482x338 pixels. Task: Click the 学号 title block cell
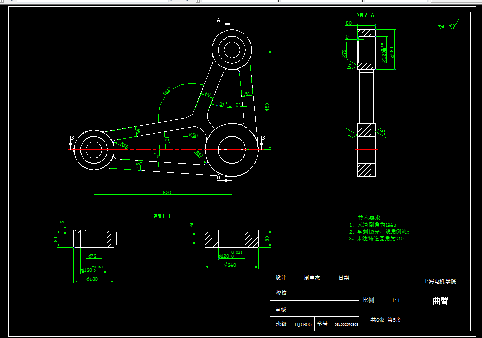[322, 324]
